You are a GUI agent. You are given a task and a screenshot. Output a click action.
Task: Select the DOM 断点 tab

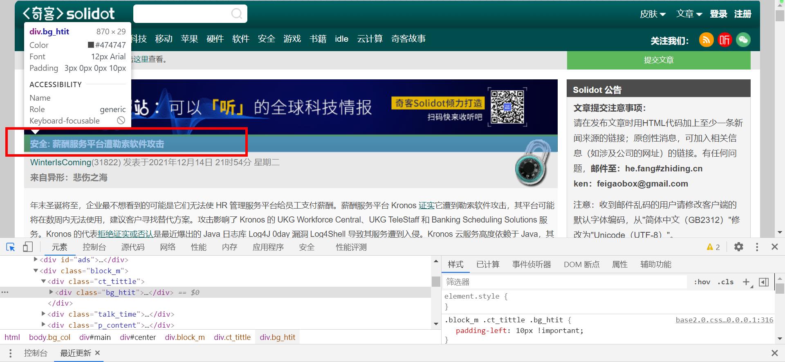(581, 264)
